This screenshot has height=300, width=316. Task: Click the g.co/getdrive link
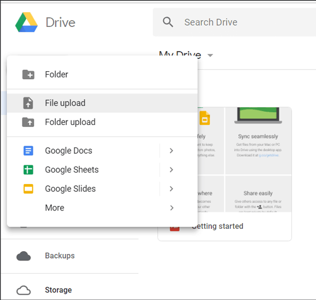[x=269, y=155]
